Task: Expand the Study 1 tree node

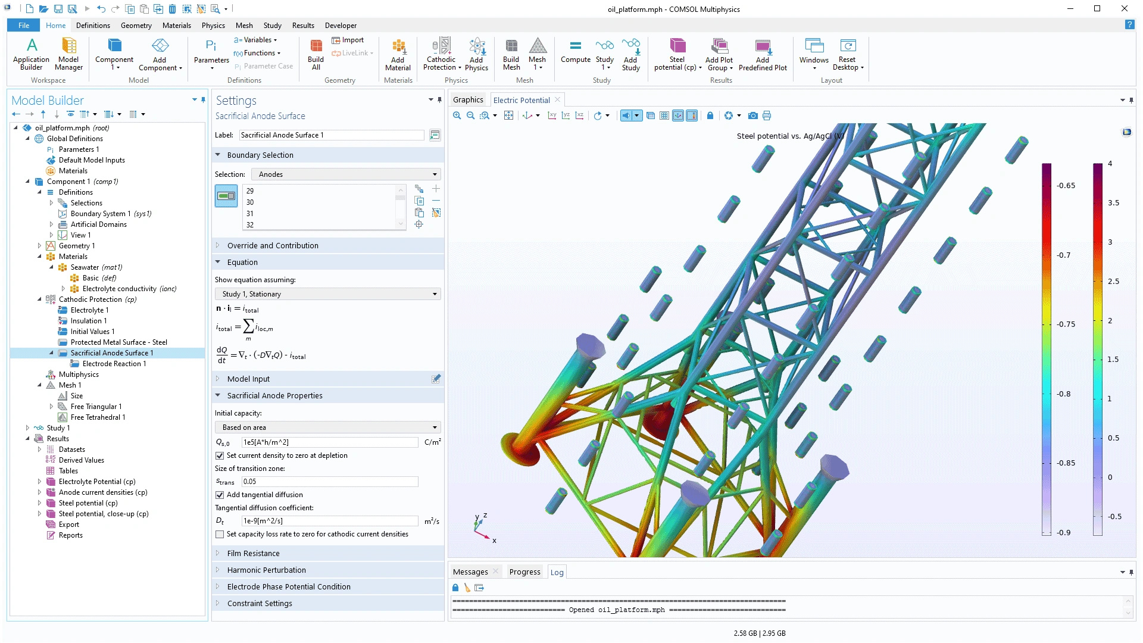Action: 27,428
